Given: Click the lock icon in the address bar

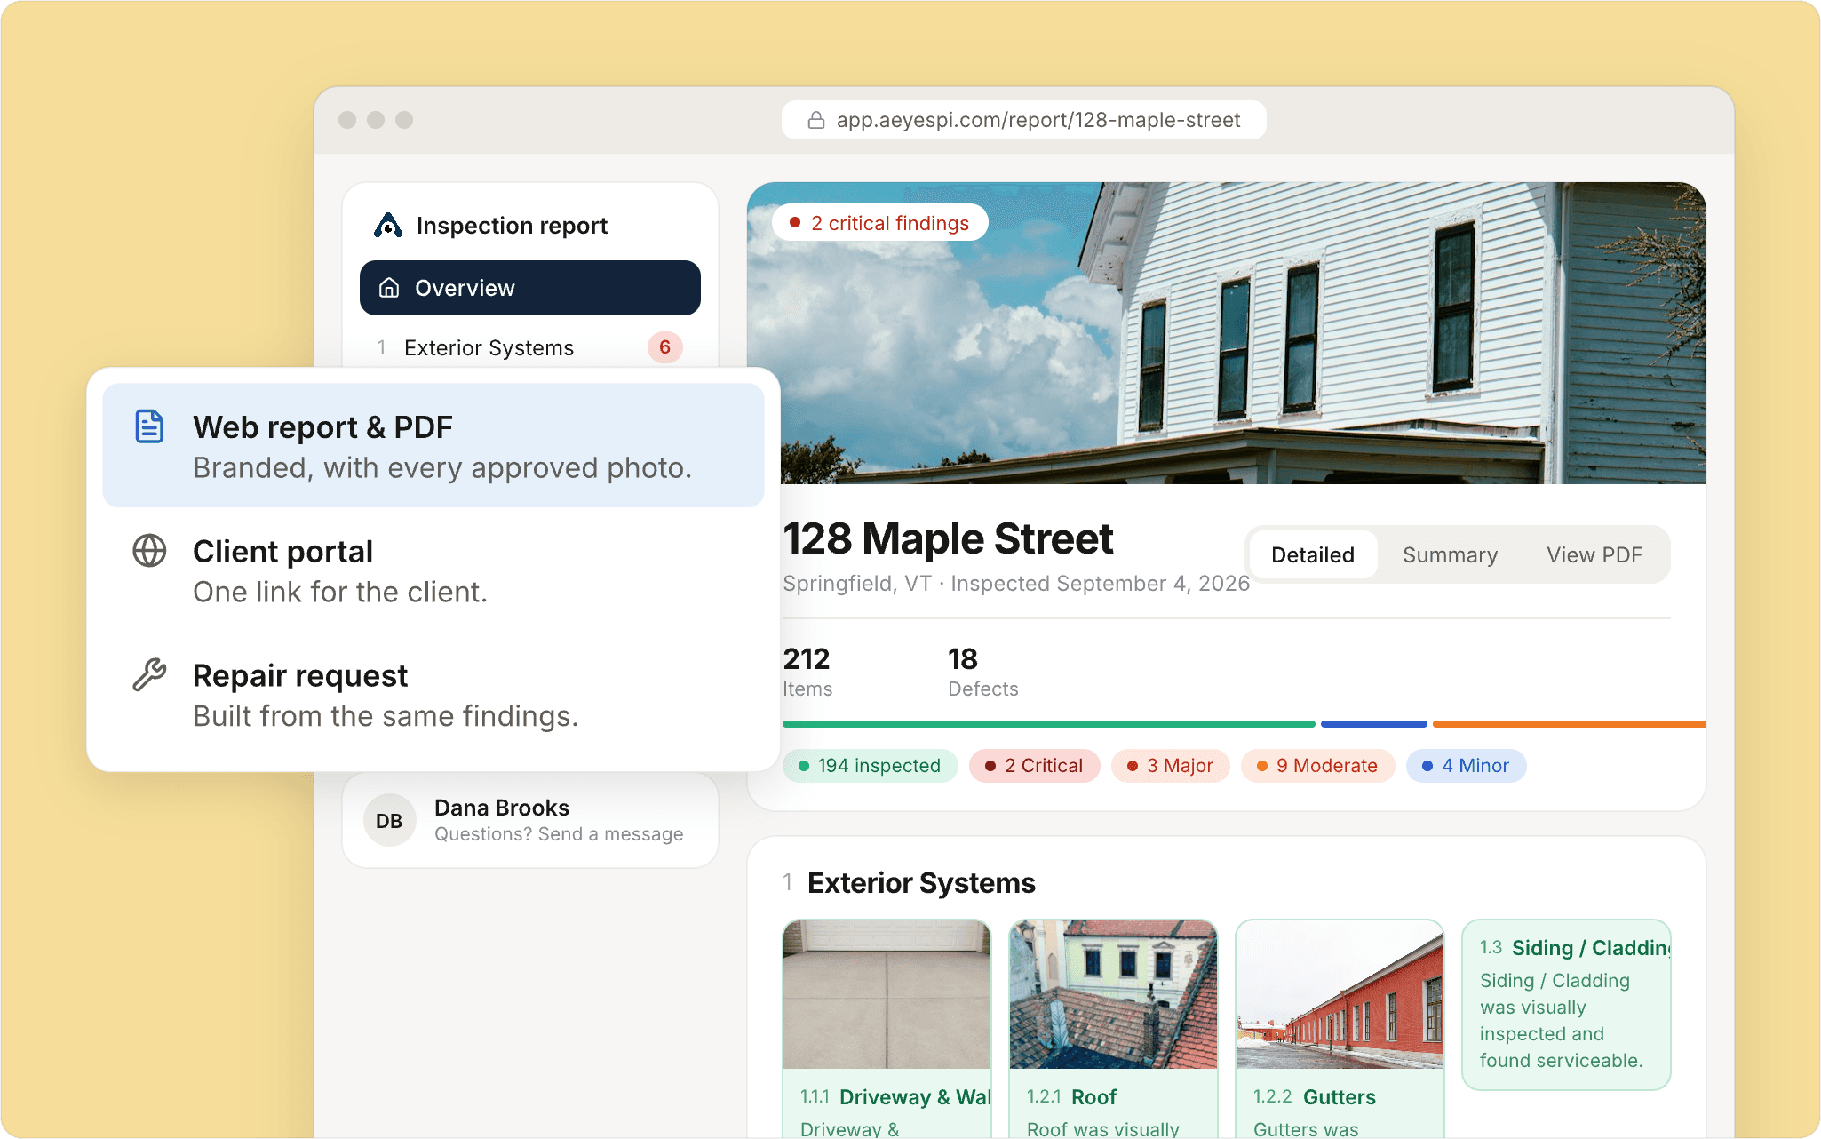Looking at the screenshot, I should 815,120.
